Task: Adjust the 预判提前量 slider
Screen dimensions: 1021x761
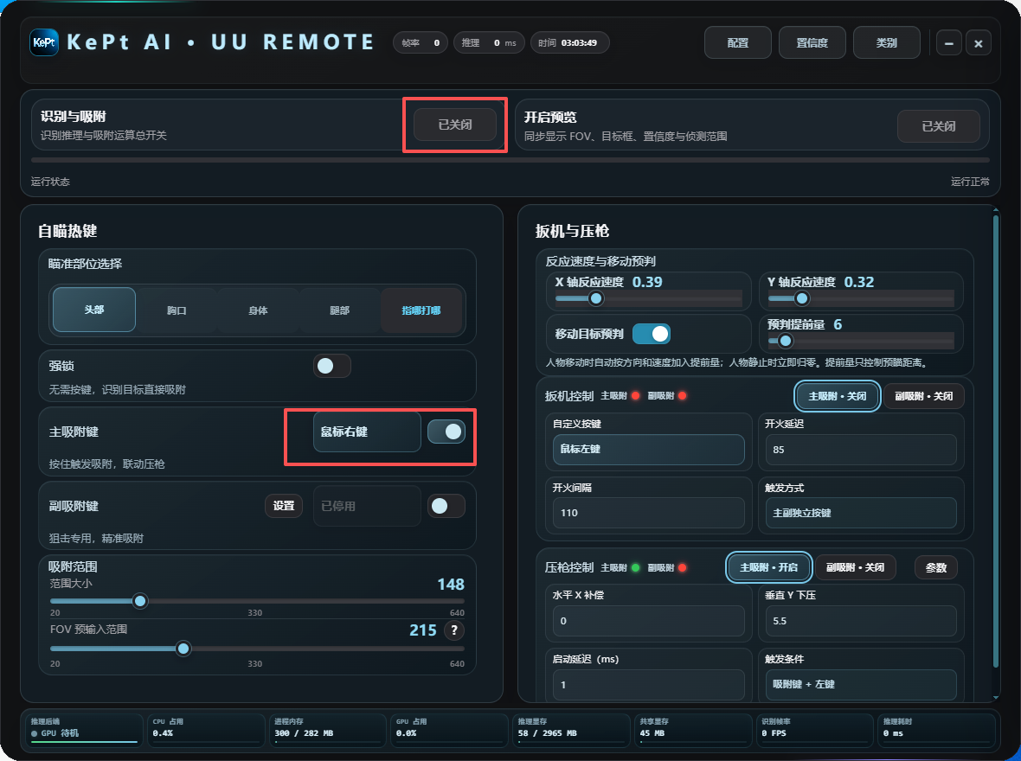Action: pos(786,341)
